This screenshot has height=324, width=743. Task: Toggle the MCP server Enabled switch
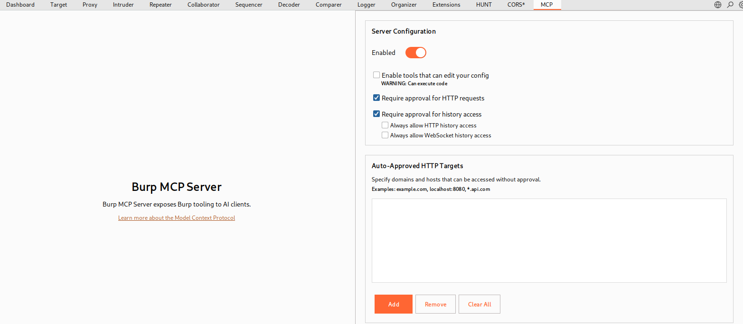coord(415,53)
